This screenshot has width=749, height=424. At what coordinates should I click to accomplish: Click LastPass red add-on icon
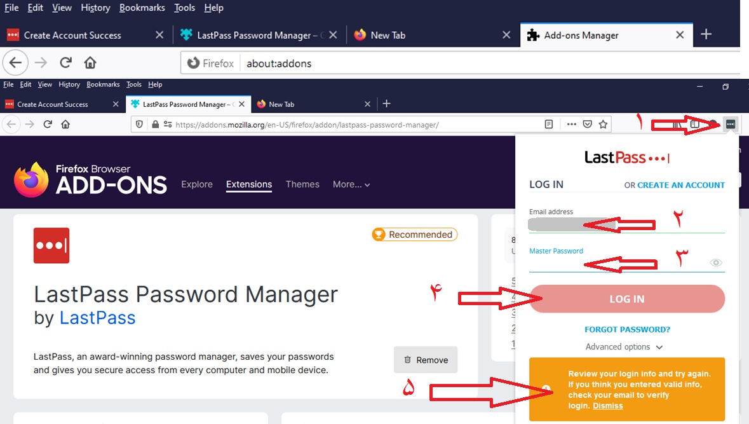pos(51,245)
